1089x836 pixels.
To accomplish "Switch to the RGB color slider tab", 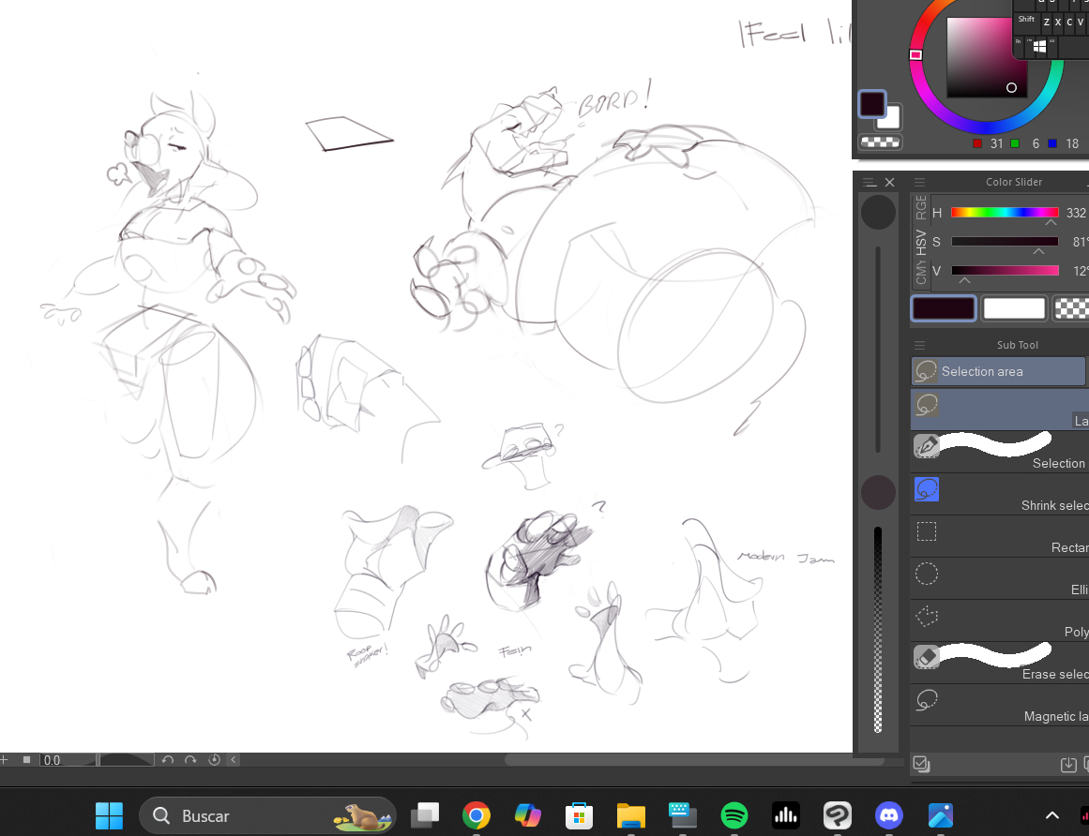I will pyautogui.click(x=921, y=207).
